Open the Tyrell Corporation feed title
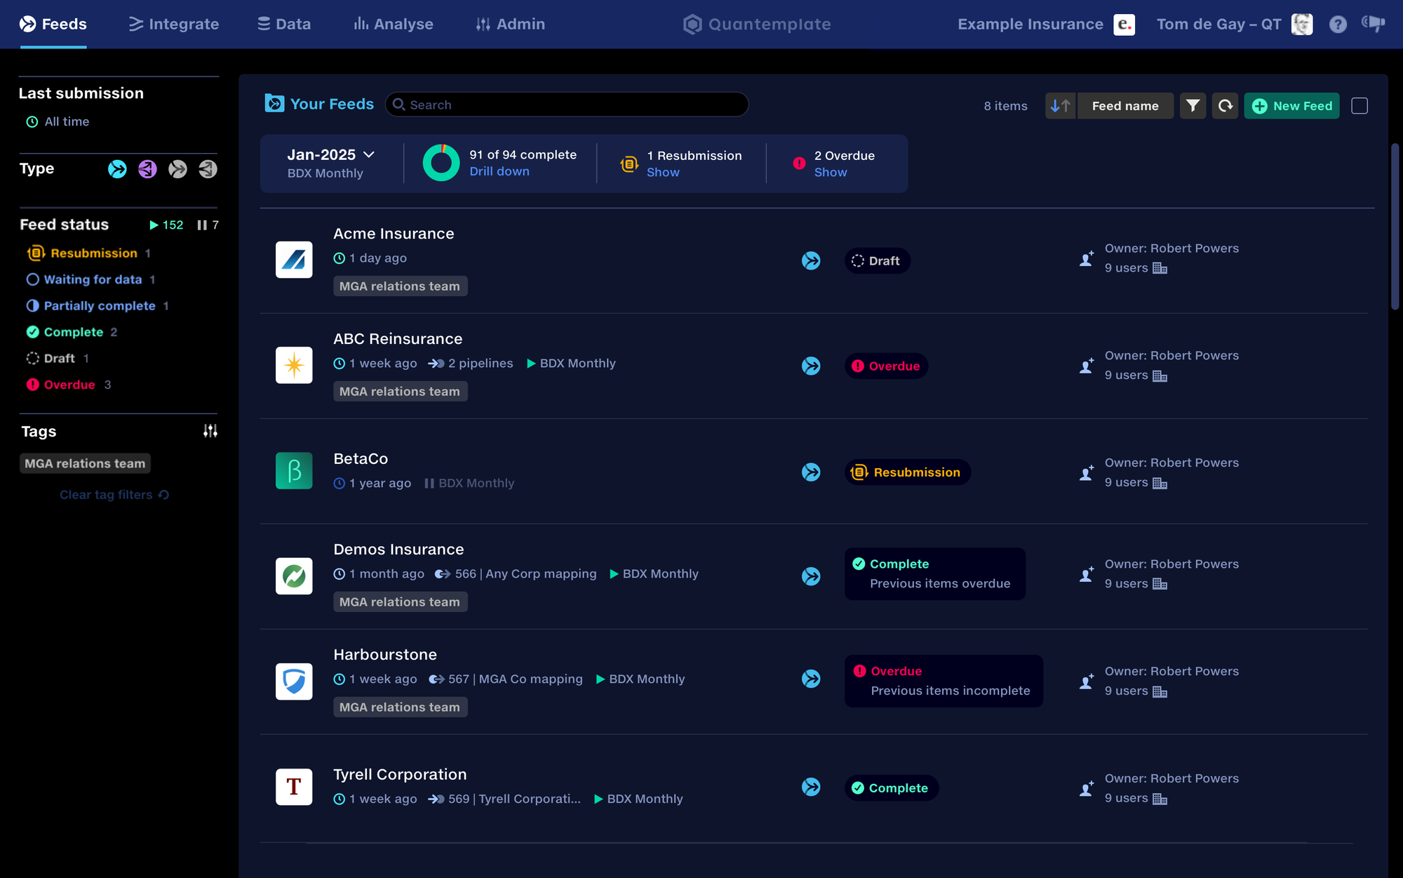 coord(400,775)
